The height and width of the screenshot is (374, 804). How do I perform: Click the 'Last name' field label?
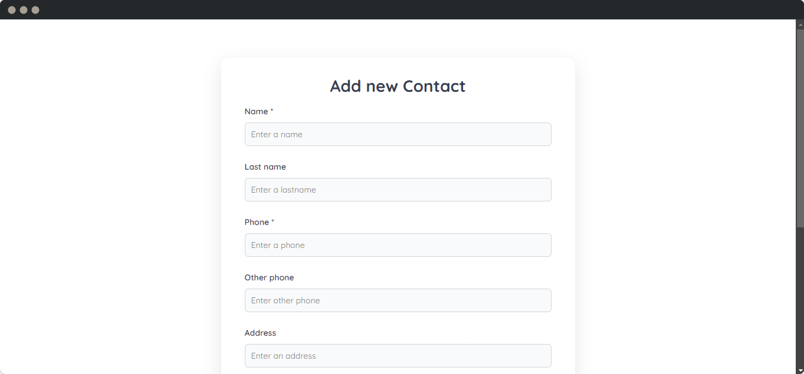tap(265, 167)
